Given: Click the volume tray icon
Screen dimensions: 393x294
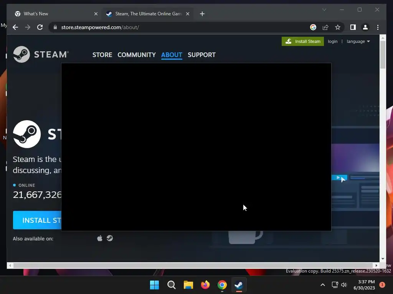Looking at the screenshot, I should coord(344,285).
